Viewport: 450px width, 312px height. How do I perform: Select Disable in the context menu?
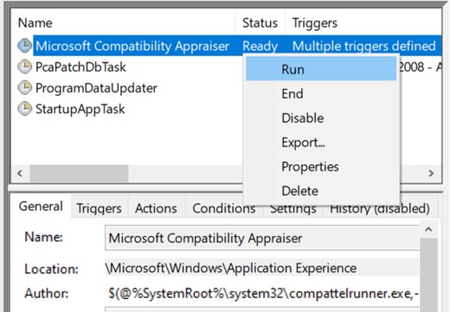coord(321,118)
